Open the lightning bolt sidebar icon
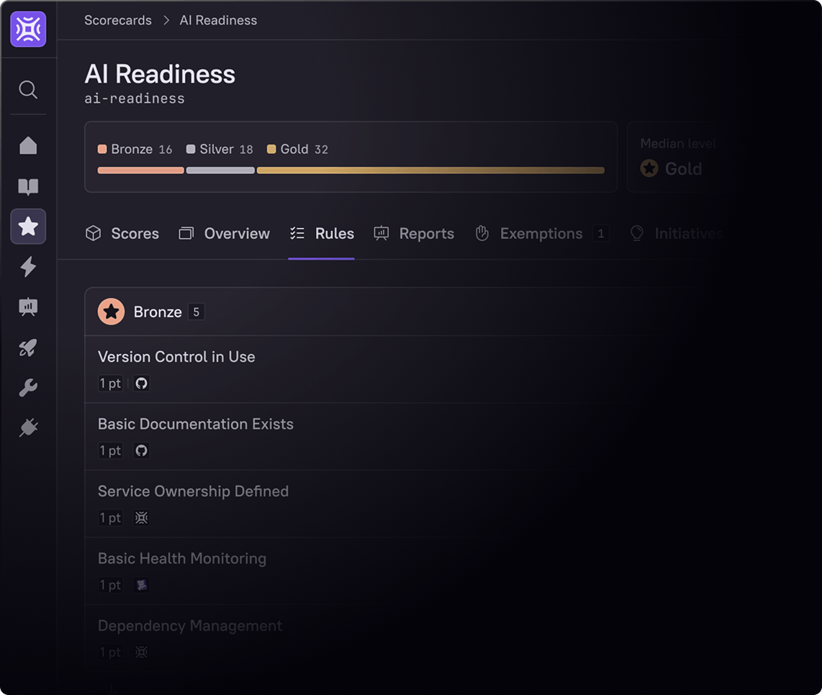Screen dimensions: 822x695 coord(28,267)
